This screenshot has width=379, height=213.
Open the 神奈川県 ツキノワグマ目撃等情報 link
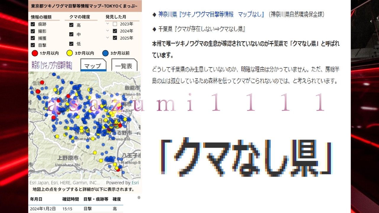coord(211,14)
